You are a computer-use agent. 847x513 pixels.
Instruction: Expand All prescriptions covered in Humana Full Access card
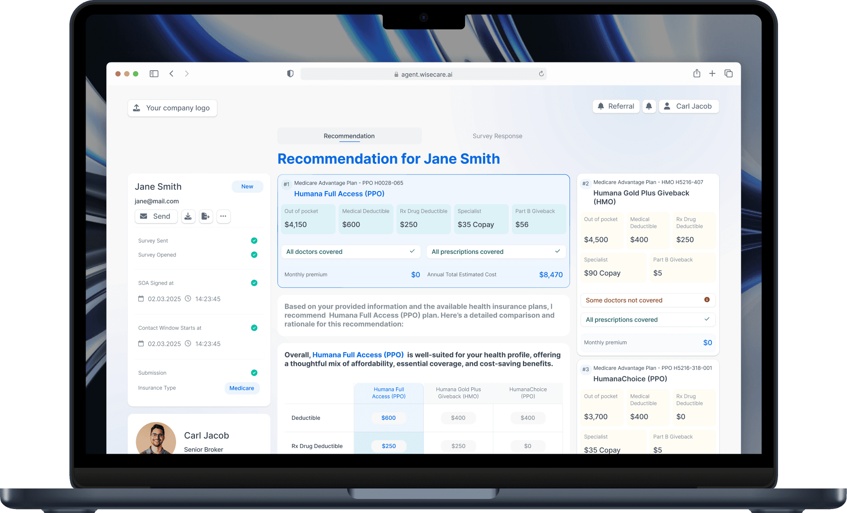[496, 252]
